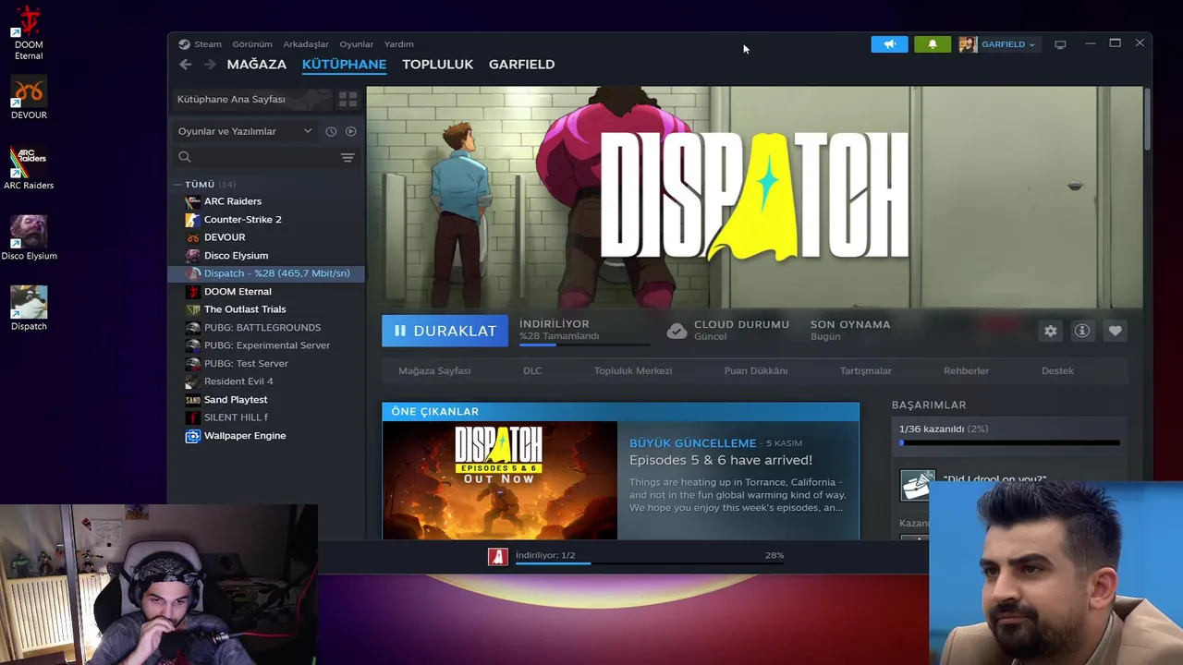Click the library search magnifier icon

click(185, 157)
